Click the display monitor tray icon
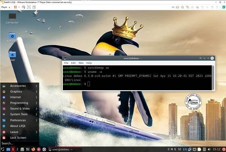This screenshot has width=226, height=152. click(x=194, y=149)
